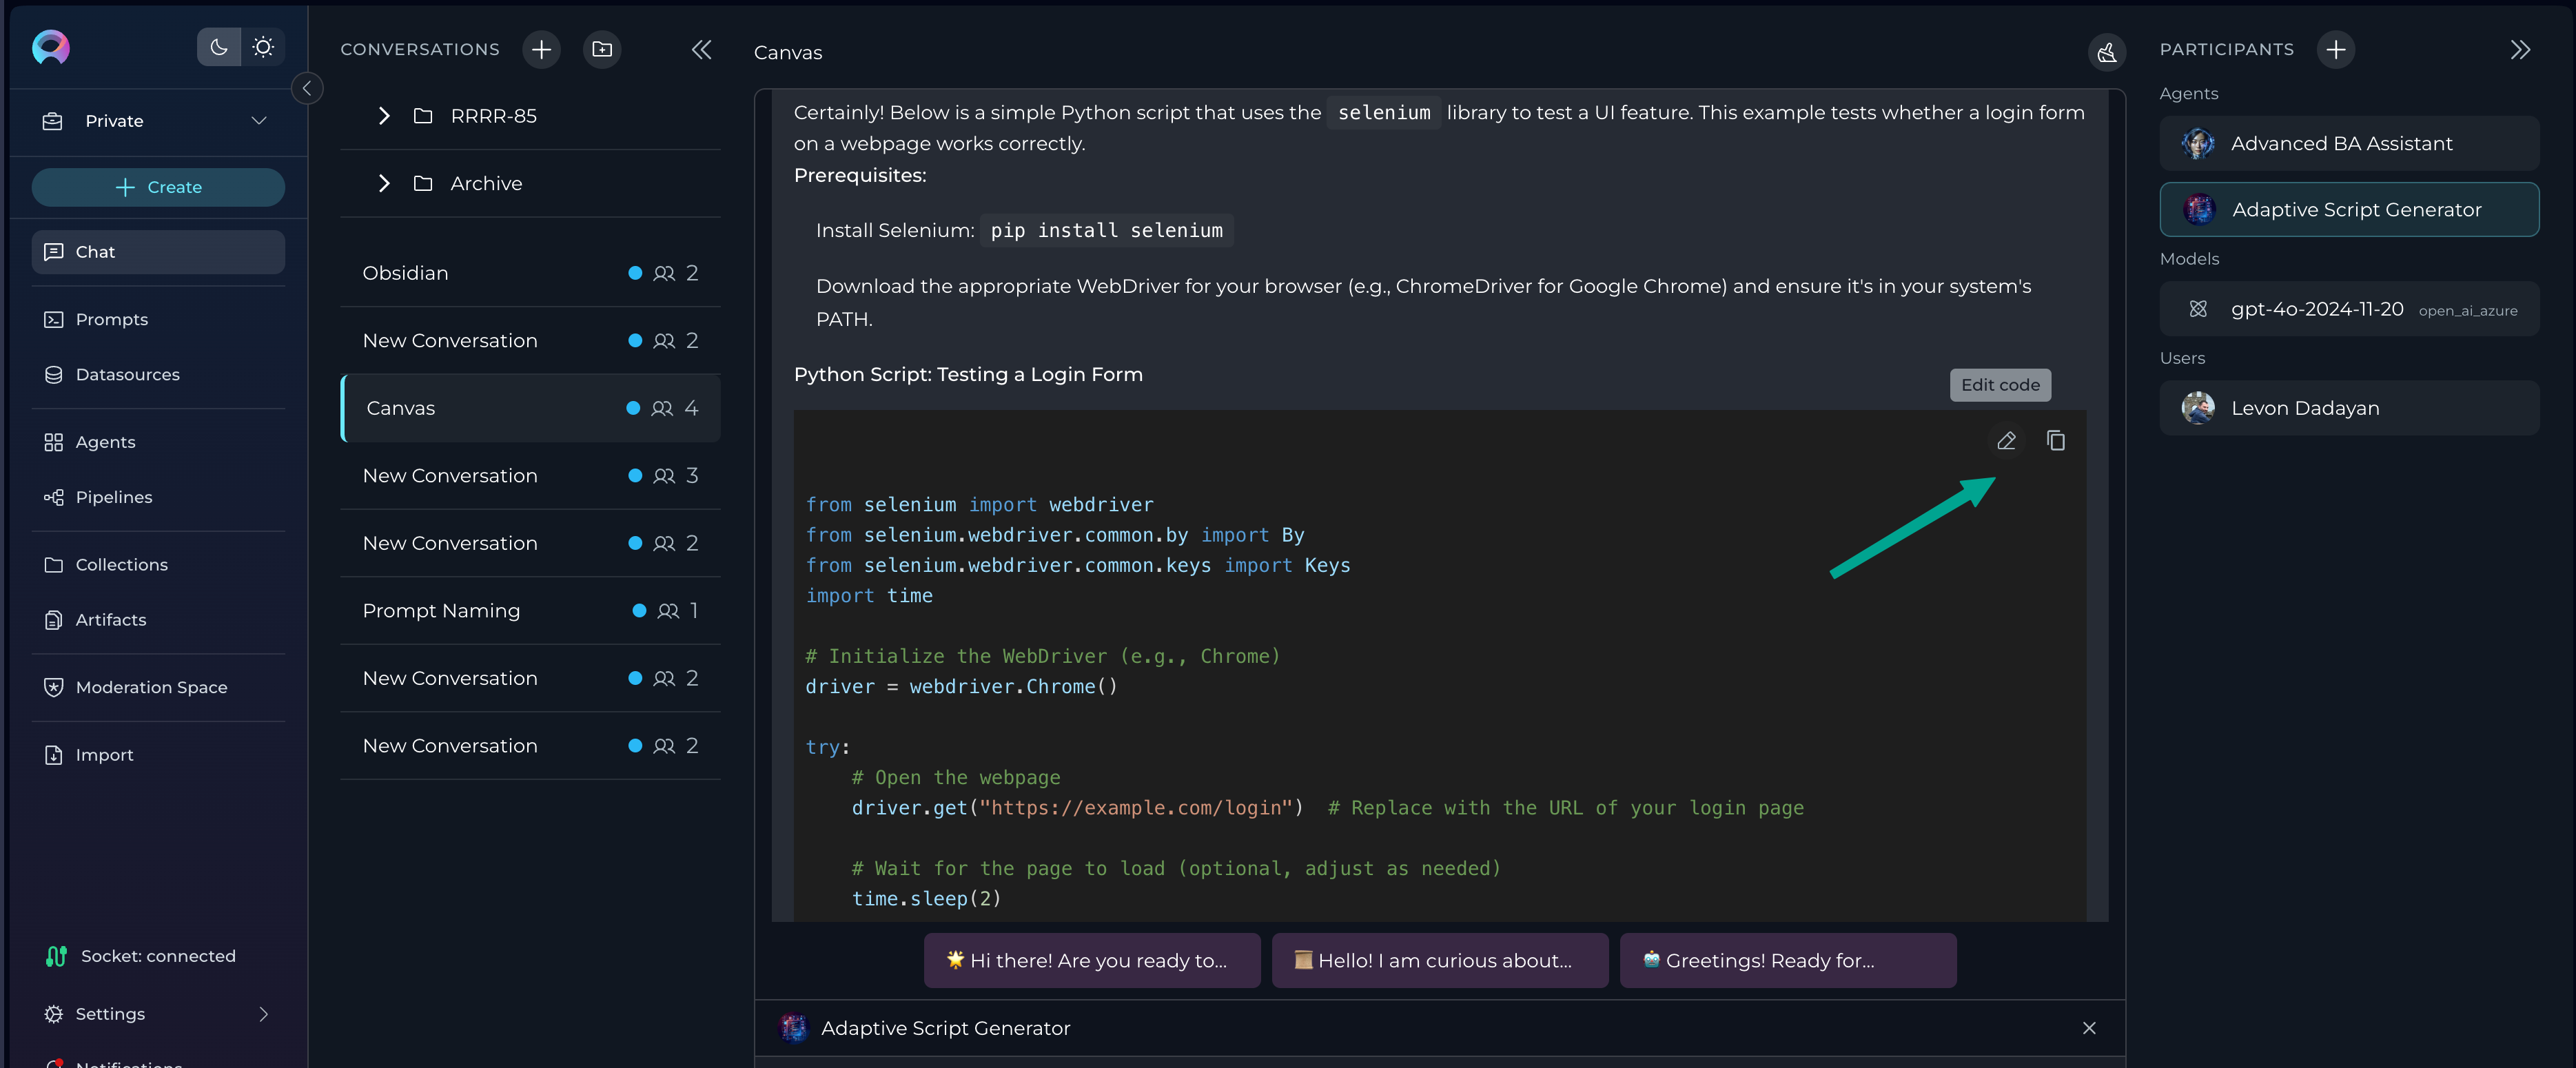Click the Levon Dadayan avatar
This screenshot has height=1068, width=2576.
[x=2198, y=408]
